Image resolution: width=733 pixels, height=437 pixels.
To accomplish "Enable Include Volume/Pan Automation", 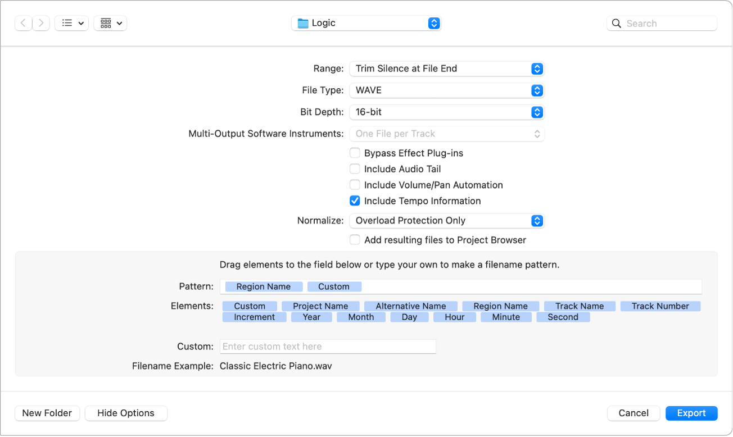I will (x=355, y=184).
